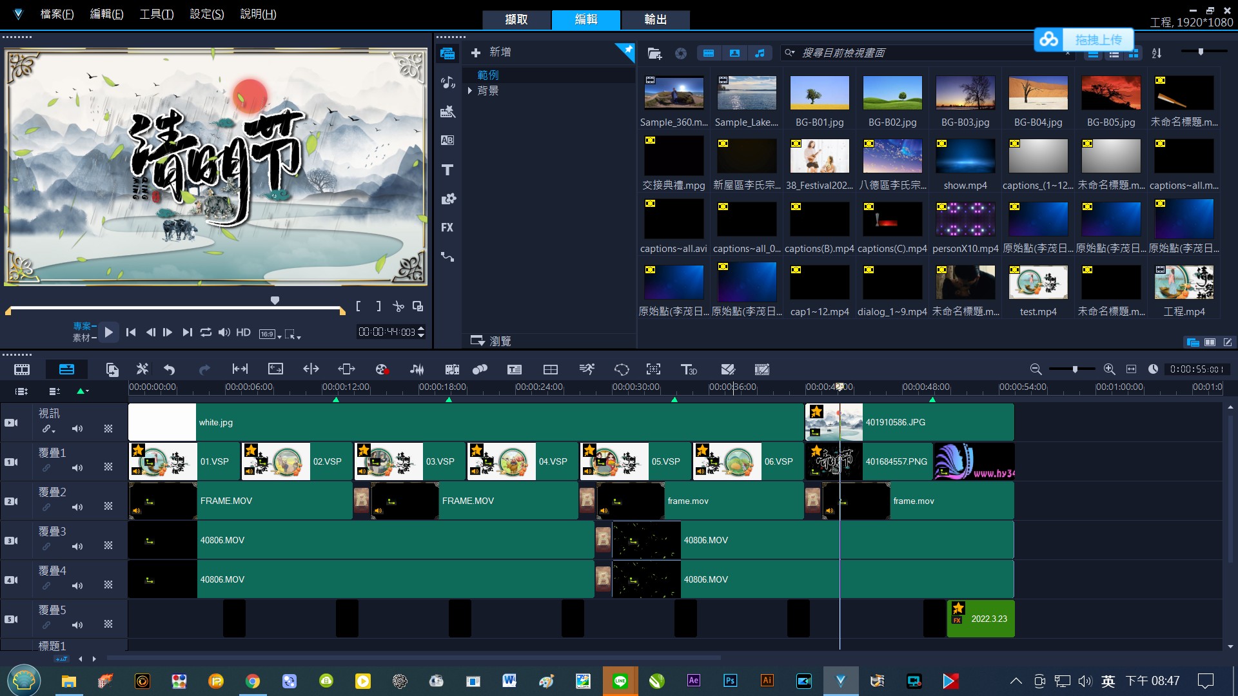Screen dimensions: 1238x696
Task: Mute the 視訊 track speaker icon
Action: click(x=77, y=429)
